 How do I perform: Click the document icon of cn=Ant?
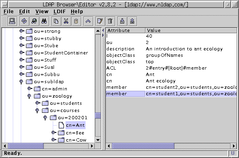pyautogui.click(x=61, y=125)
